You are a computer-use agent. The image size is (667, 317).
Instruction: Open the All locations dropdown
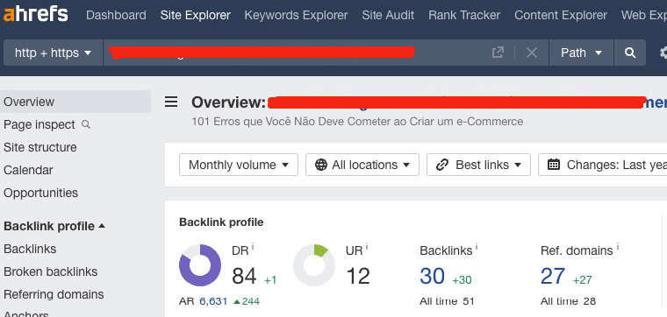tap(362, 165)
